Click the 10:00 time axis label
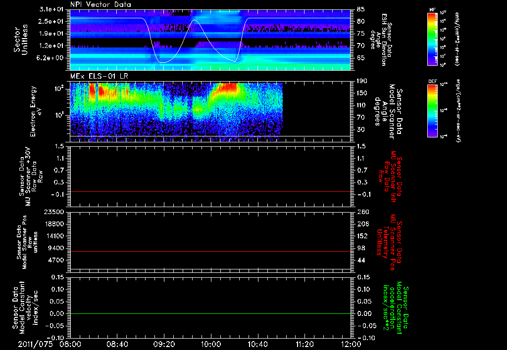This screenshot has width=507, height=350. (x=210, y=344)
